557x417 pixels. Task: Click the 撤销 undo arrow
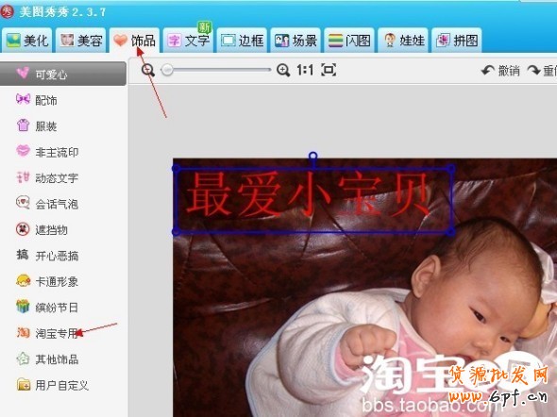click(488, 70)
